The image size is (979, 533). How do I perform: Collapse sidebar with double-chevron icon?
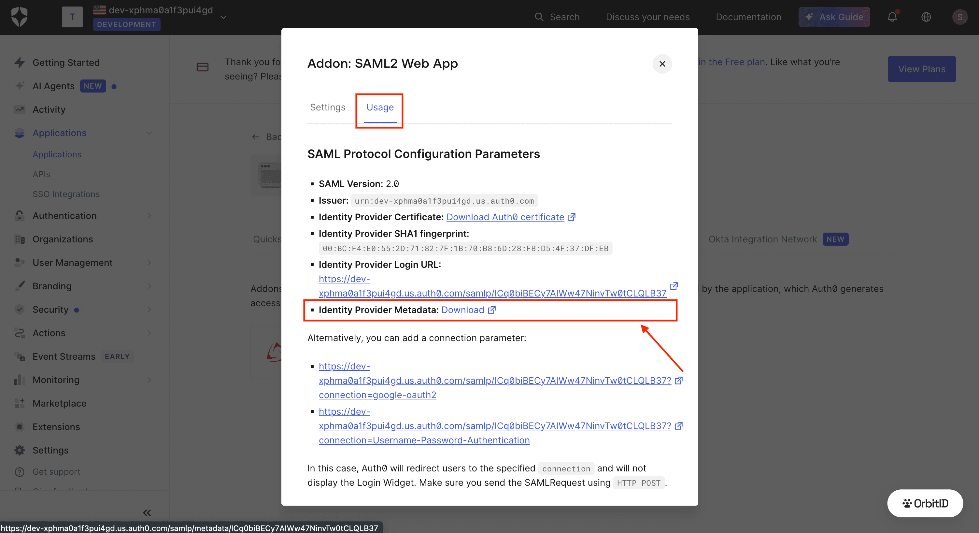point(147,513)
